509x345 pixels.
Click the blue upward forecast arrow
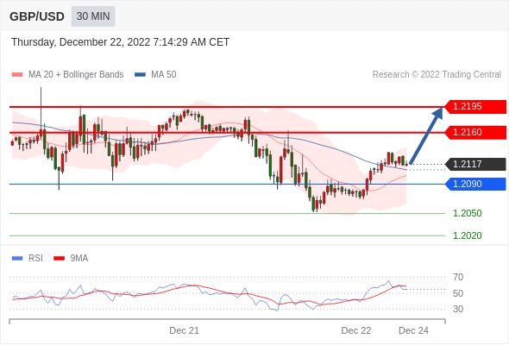pos(426,135)
